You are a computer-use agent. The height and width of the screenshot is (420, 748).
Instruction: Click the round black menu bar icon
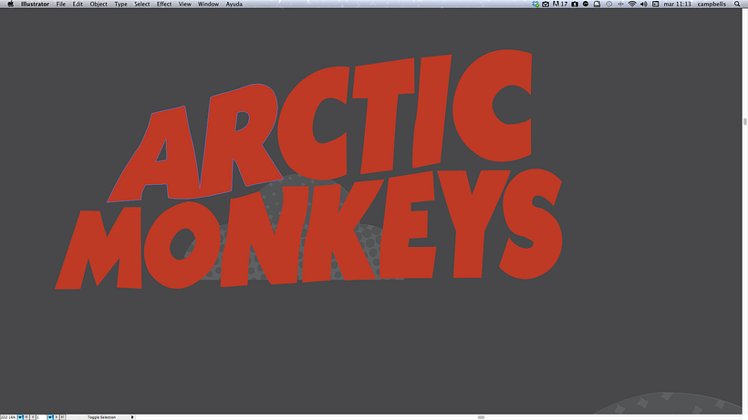tap(586, 4)
